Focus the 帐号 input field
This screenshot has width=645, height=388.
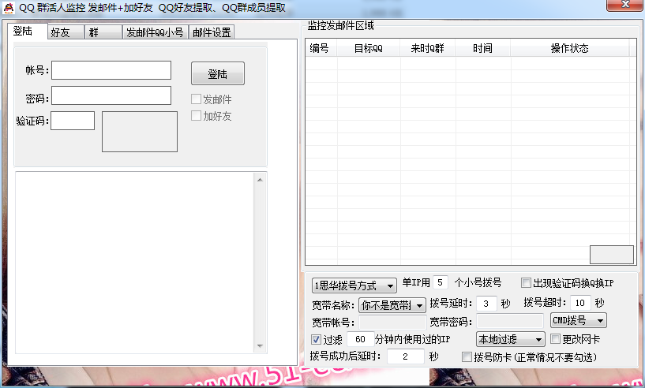coord(111,70)
